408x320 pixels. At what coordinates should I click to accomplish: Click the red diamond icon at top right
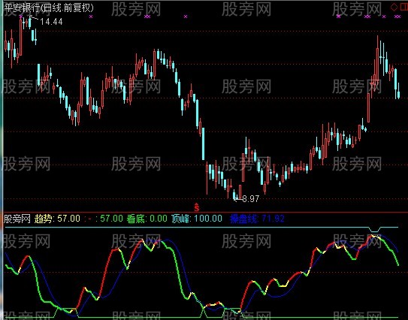[394, 7]
